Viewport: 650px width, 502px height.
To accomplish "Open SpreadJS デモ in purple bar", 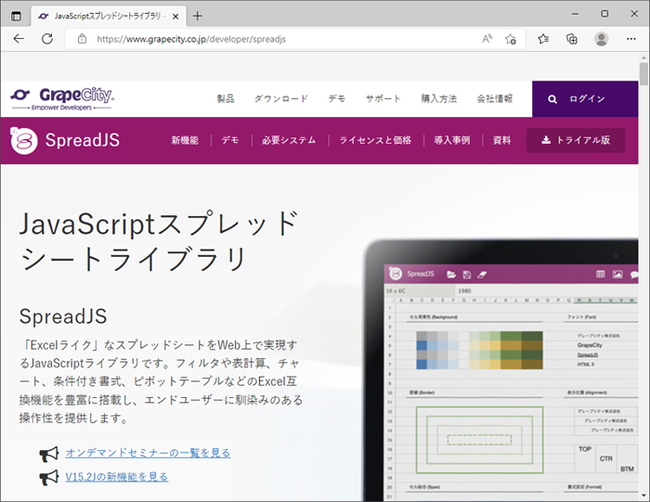I will click(230, 140).
